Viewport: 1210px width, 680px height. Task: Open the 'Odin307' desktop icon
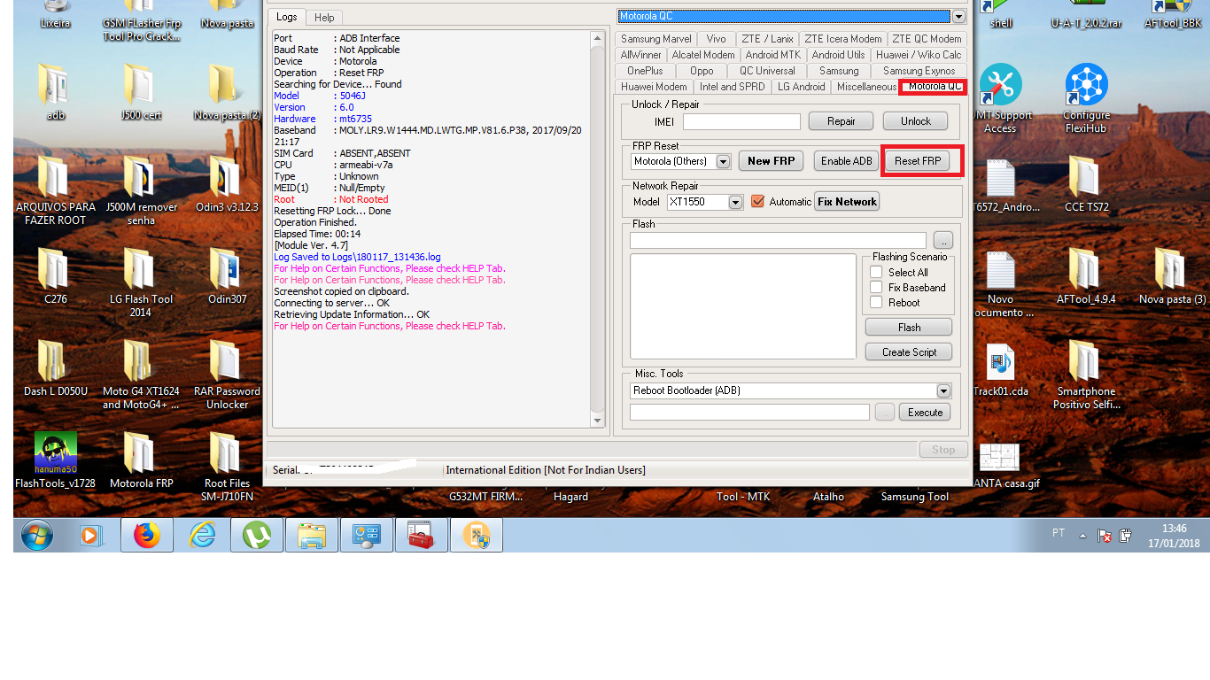pyautogui.click(x=227, y=276)
